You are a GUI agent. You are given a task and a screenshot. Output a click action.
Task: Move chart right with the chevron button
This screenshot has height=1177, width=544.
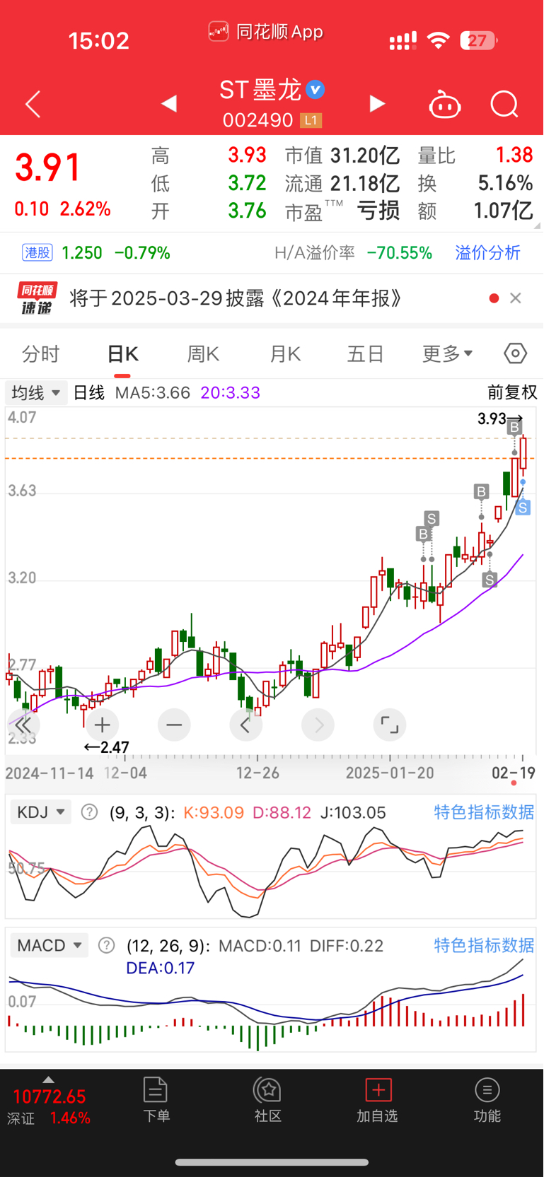click(318, 725)
